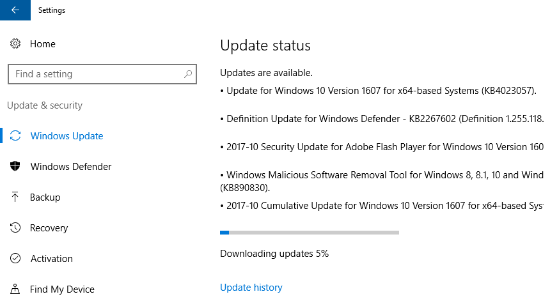Screen dimensions: 550x308
Task: Open the Windows Defender section
Action: [x=71, y=166]
